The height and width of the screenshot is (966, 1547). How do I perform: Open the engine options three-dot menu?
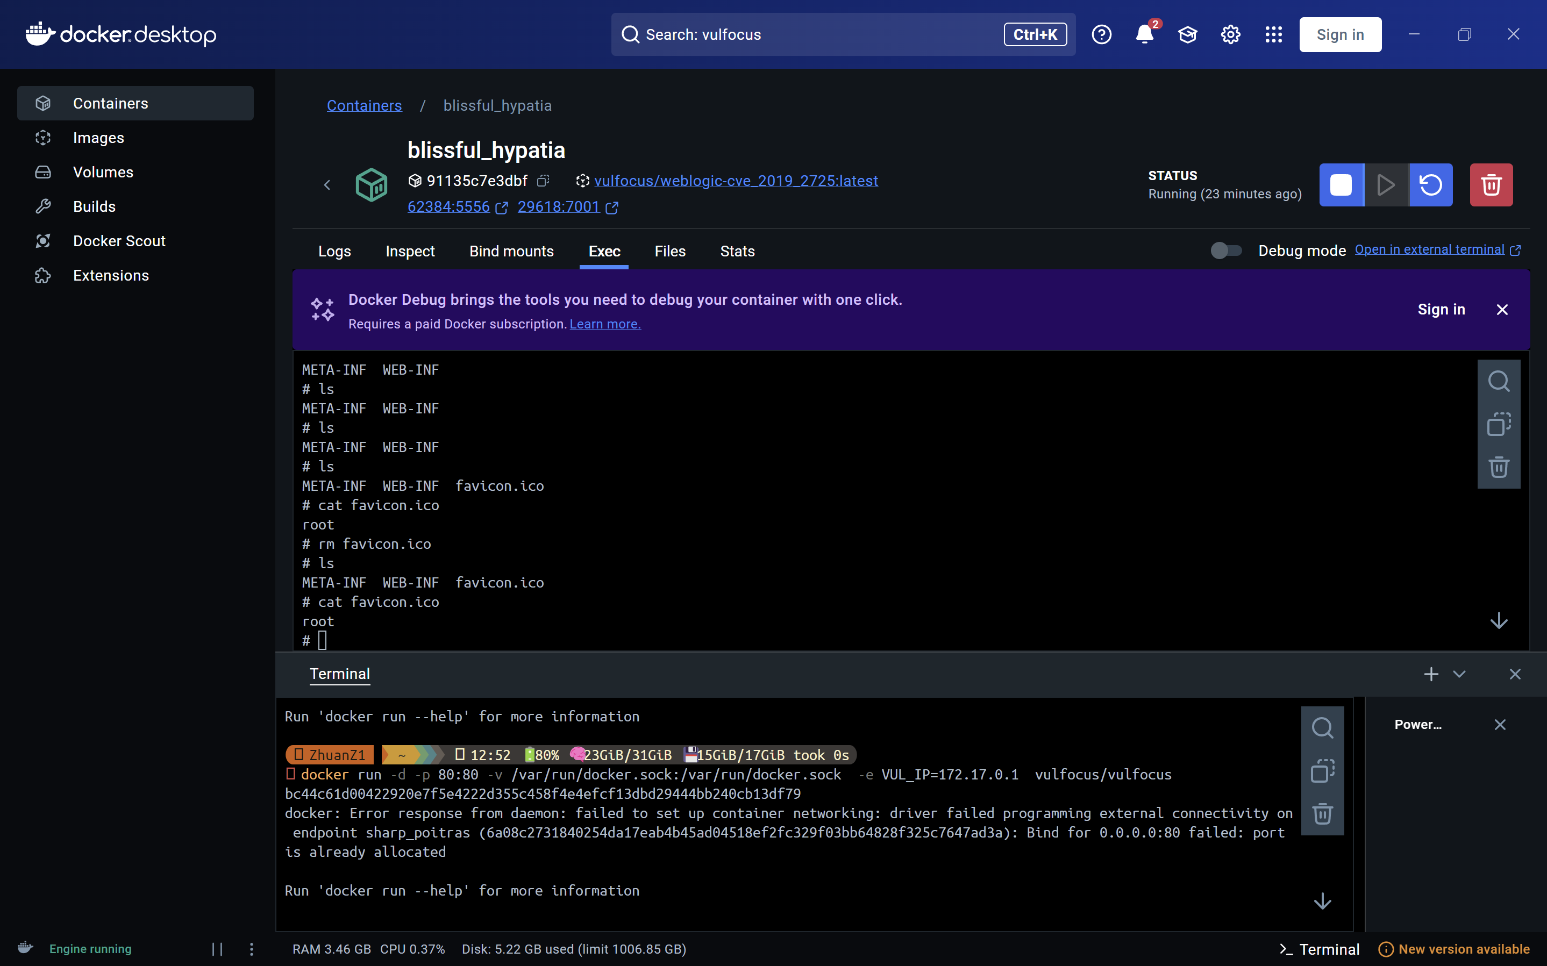(x=251, y=949)
